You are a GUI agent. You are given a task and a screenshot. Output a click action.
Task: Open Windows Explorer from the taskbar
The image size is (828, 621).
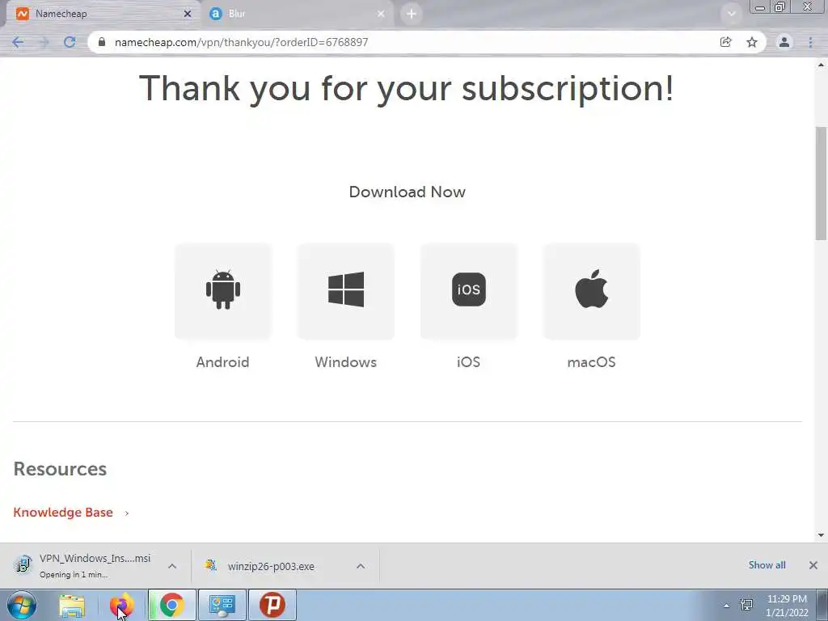click(x=72, y=605)
